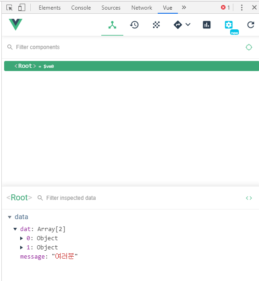259x281 pixels.
Task: Click the "message" key label
Action: [x=33, y=257]
